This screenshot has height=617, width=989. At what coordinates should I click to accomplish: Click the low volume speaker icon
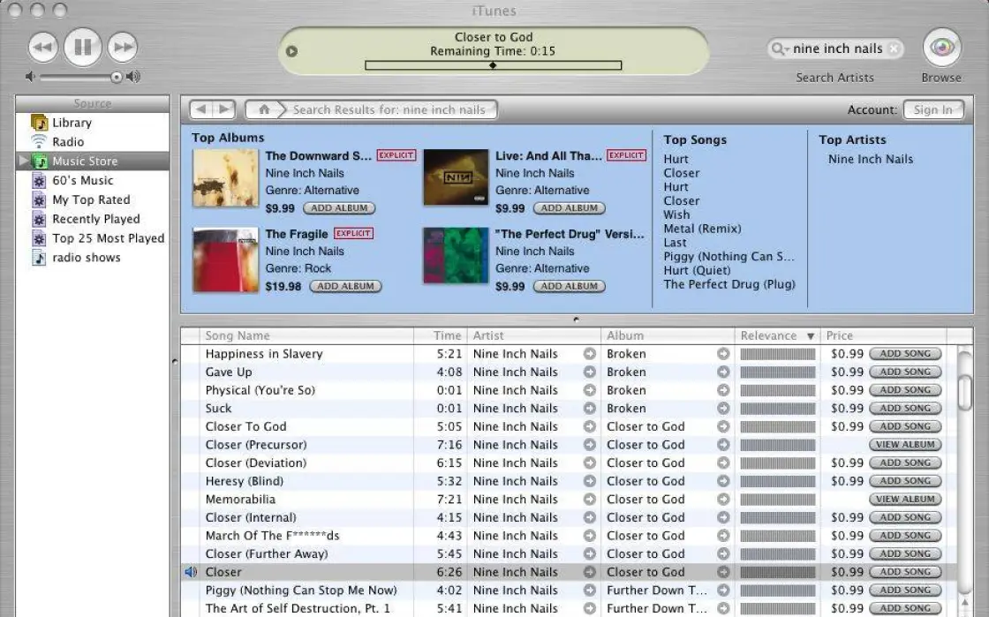[x=30, y=77]
